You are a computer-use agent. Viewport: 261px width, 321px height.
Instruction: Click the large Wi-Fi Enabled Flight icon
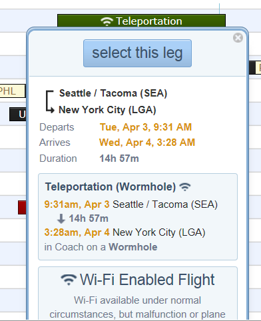click(x=69, y=280)
